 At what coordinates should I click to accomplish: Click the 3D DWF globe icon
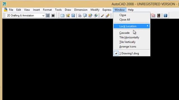click(96, 16)
